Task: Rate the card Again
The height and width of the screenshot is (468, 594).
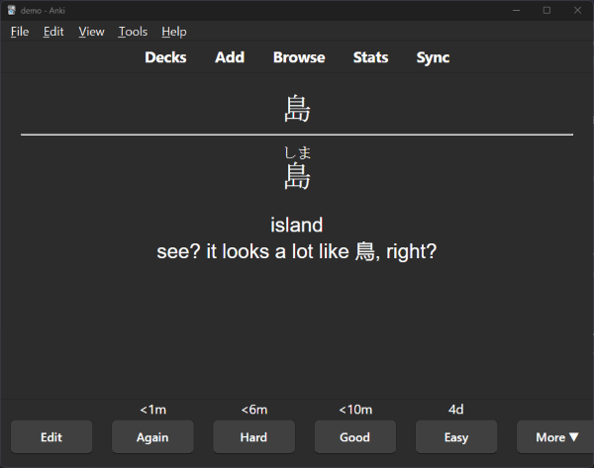Action: coord(152,437)
